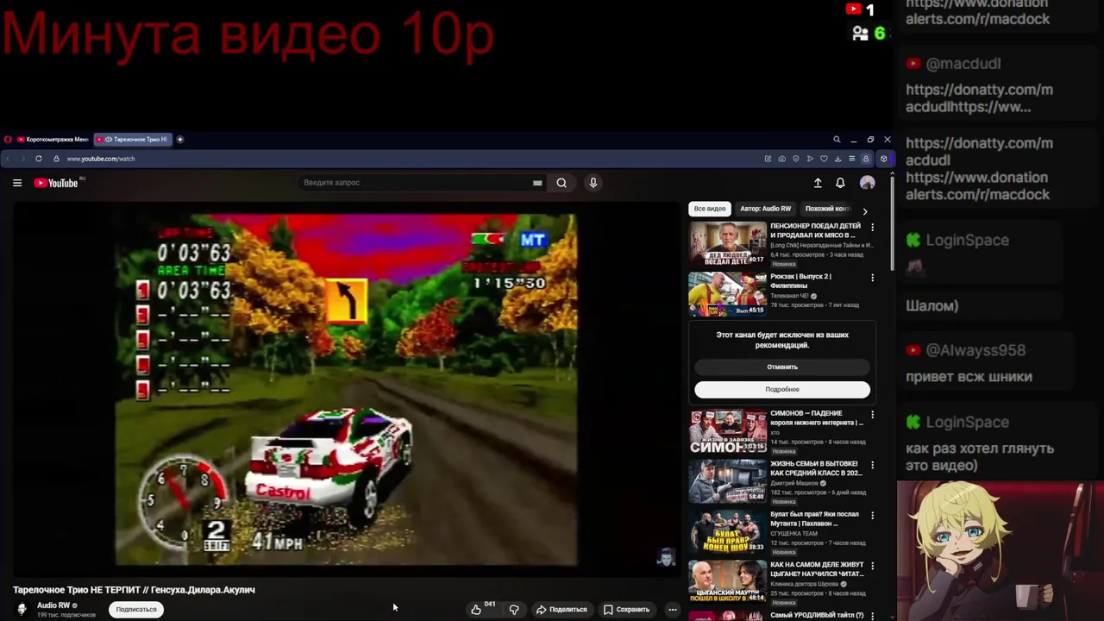Open the Булат был прав video thumbnail

tap(727, 531)
